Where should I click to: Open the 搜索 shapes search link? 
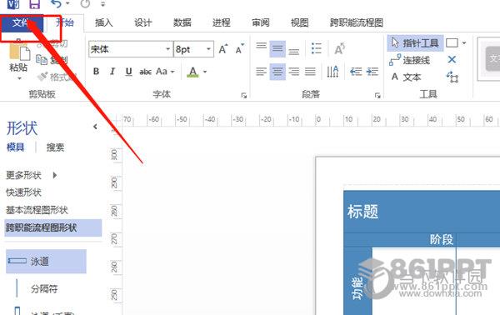(x=55, y=147)
